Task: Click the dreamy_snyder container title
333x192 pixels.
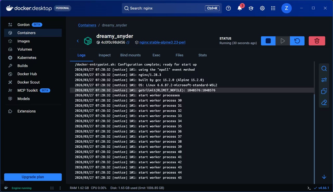Action: [115, 36]
